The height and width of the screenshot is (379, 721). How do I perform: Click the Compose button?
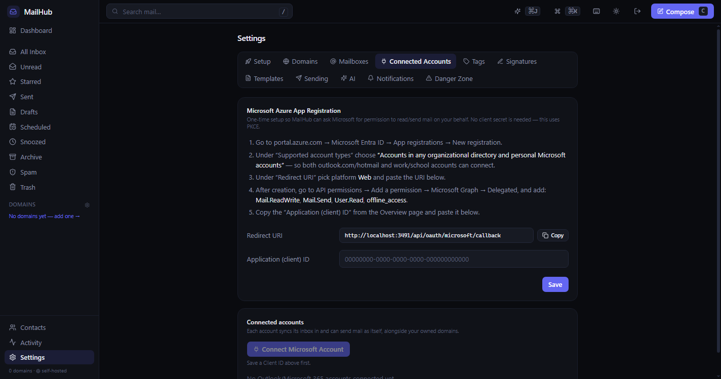[x=682, y=11]
